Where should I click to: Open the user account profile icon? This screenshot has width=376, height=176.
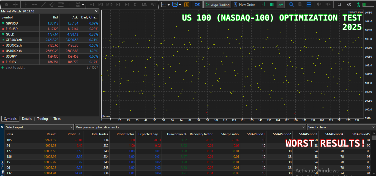click(x=349, y=5)
